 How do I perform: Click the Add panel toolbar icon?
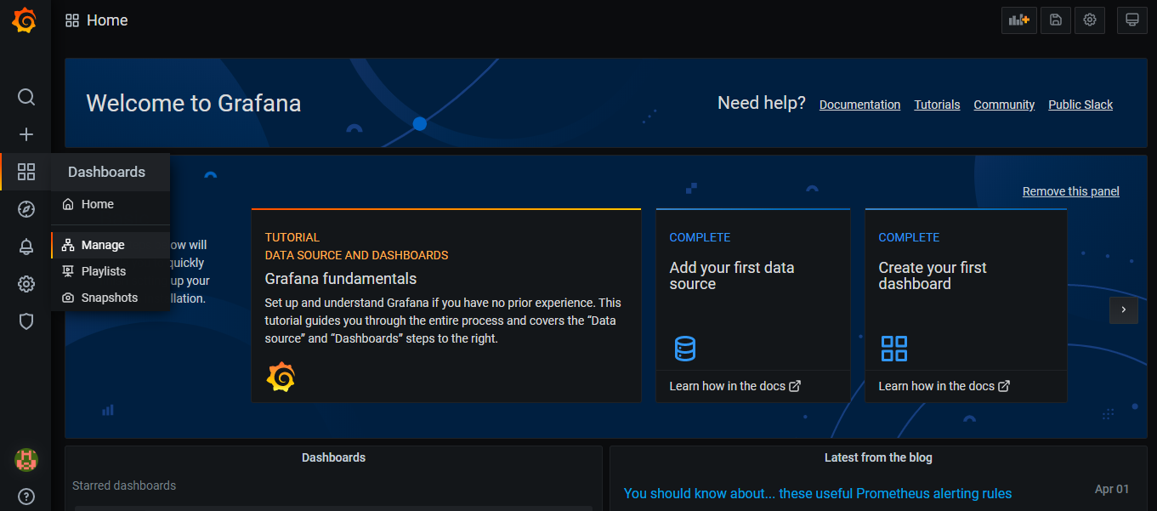(1019, 20)
